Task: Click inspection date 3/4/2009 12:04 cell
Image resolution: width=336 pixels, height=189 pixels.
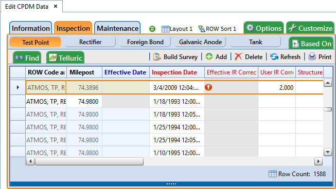Action: [177, 87]
